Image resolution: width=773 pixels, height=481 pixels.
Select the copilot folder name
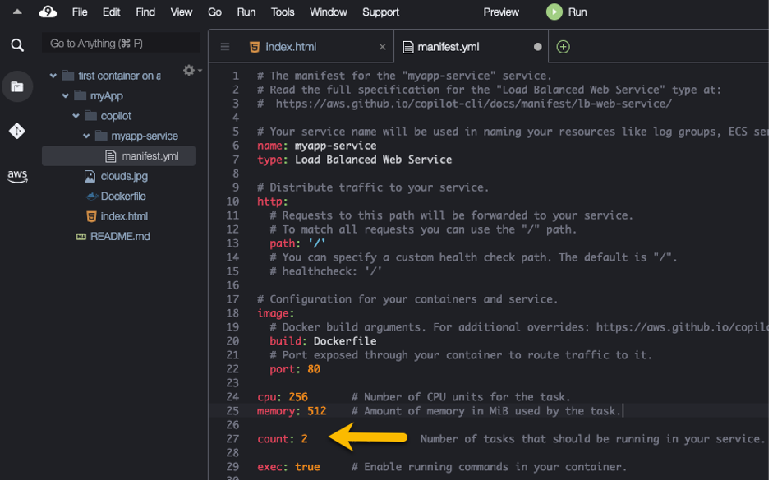pyautogui.click(x=116, y=116)
